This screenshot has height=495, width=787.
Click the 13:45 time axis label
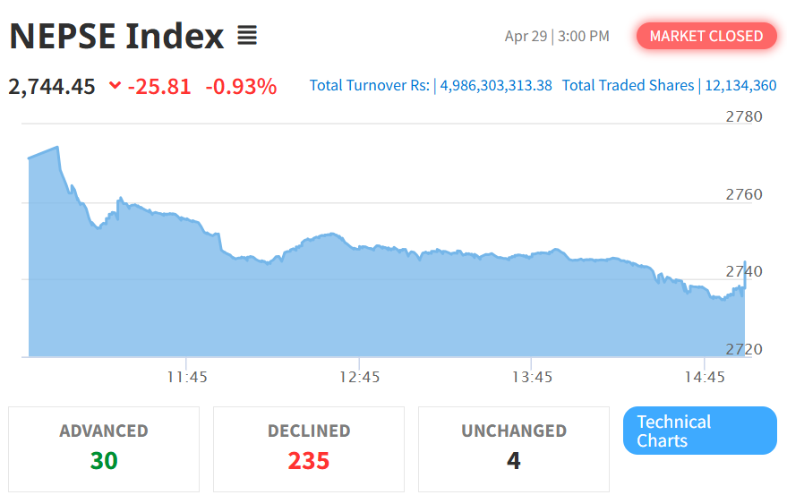click(532, 377)
